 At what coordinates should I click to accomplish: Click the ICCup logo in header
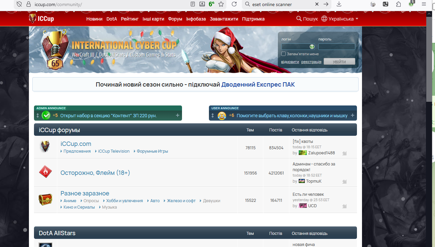point(41,19)
